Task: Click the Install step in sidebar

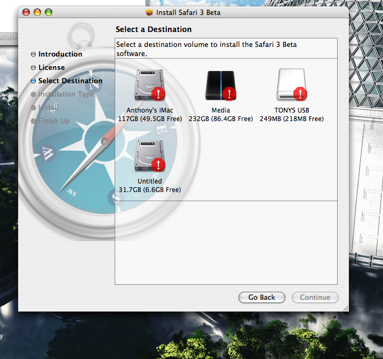Action: click(x=48, y=107)
